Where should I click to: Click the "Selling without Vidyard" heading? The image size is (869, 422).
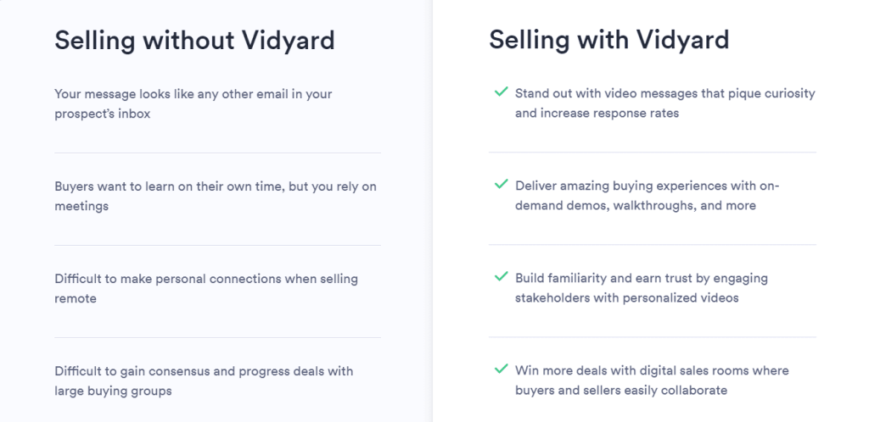pos(194,40)
